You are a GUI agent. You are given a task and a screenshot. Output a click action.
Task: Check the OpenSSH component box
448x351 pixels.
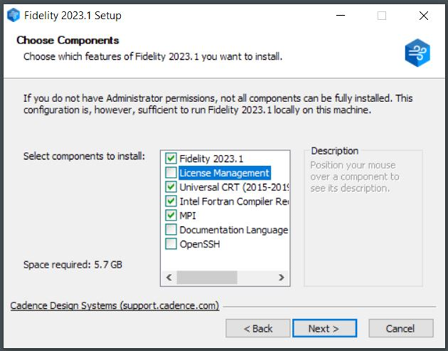click(x=171, y=244)
